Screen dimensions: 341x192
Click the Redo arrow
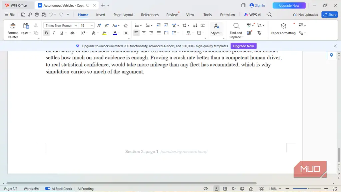tap(61, 15)
